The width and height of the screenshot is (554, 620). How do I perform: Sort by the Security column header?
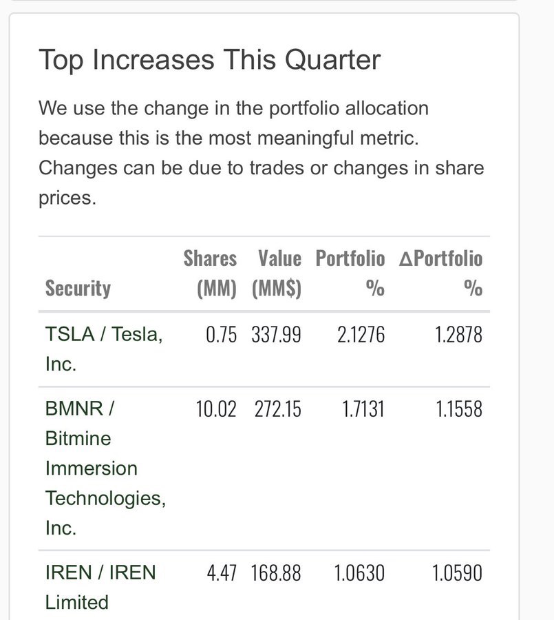click(x=78, y=288)
